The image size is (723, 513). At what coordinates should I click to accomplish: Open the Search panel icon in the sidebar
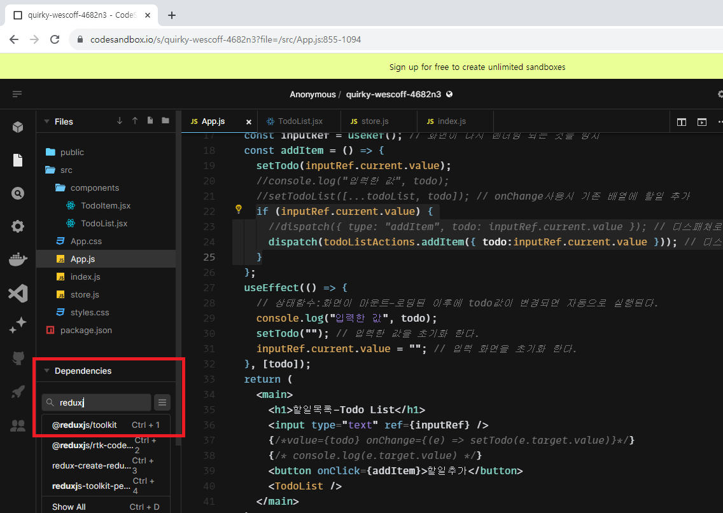[18, 193]
